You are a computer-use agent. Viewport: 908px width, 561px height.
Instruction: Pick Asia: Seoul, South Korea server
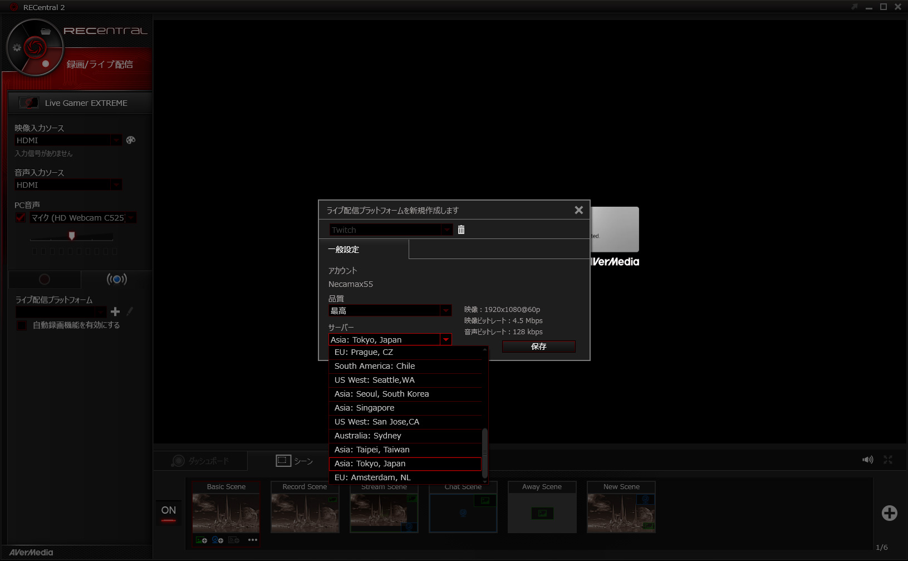coord(405,394)
